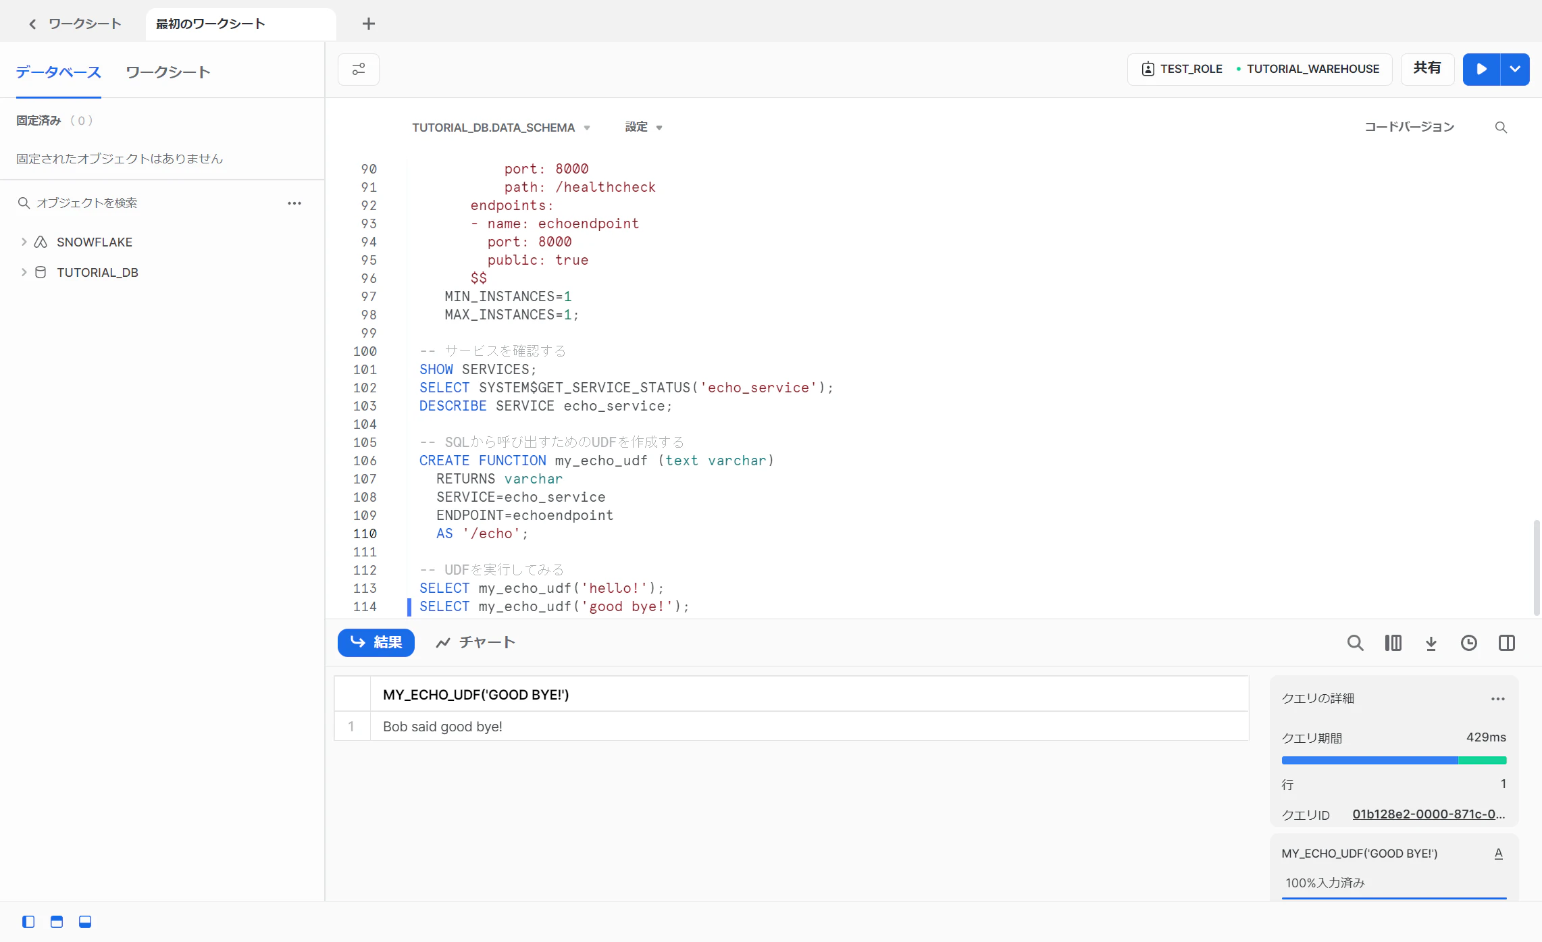Switch to the データベース sidebar tab
1542x942 pixels.
tap(59, 72)
